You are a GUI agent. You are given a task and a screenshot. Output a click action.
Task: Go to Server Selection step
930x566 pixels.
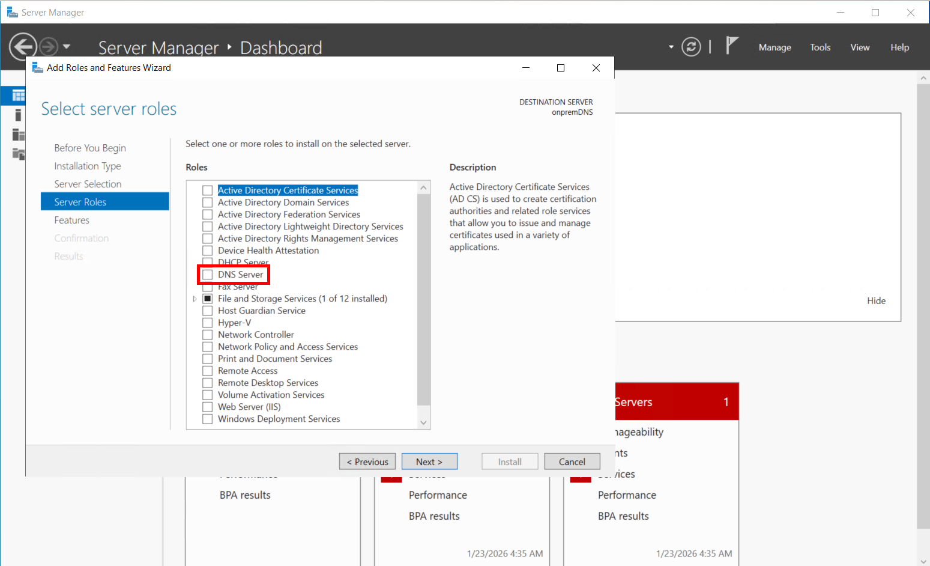tap(88, 184)
